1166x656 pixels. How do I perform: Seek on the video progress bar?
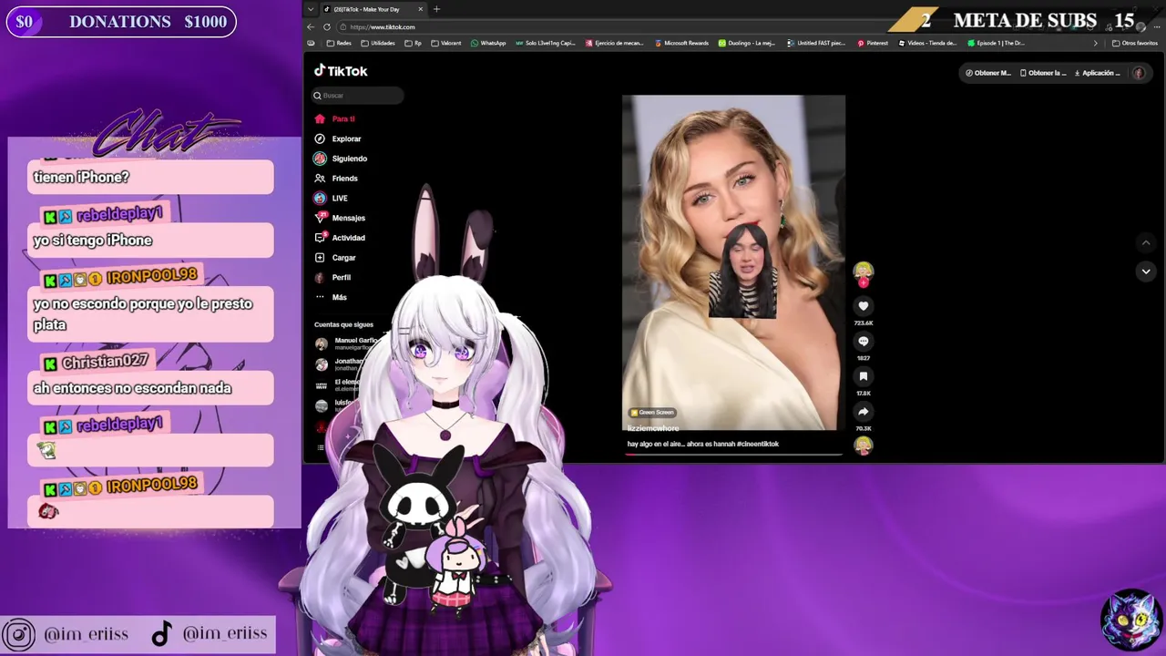[x=733, y=454]
